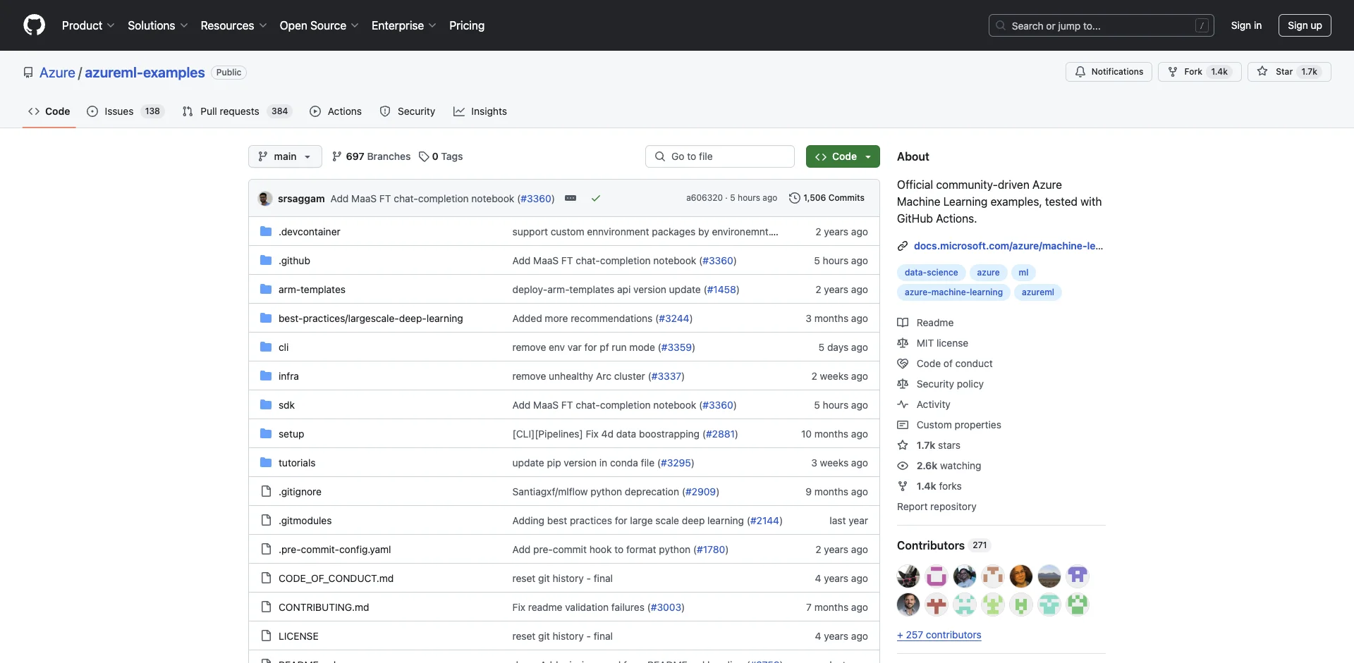Viewport: 1354px width, 663px height.
Task: Switch to the Insights tab
Action: coord(480,111)
